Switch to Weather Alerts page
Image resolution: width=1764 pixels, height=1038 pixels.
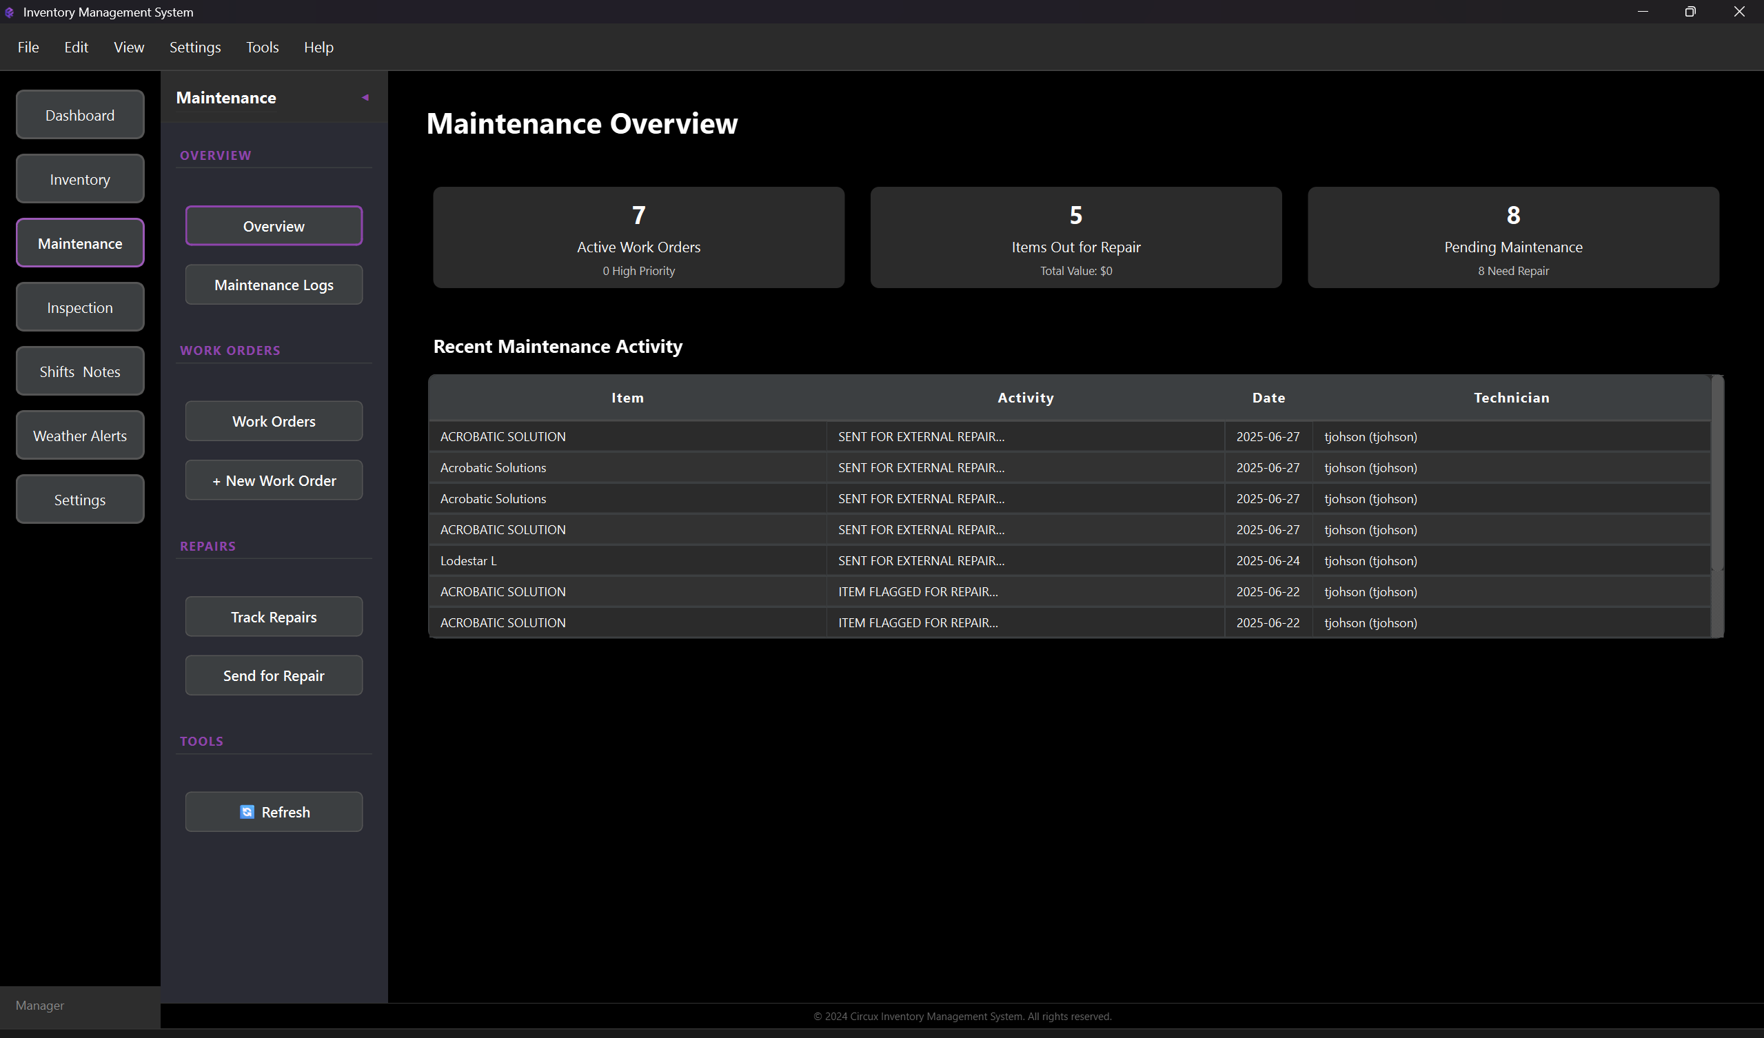tap(80, 436)
